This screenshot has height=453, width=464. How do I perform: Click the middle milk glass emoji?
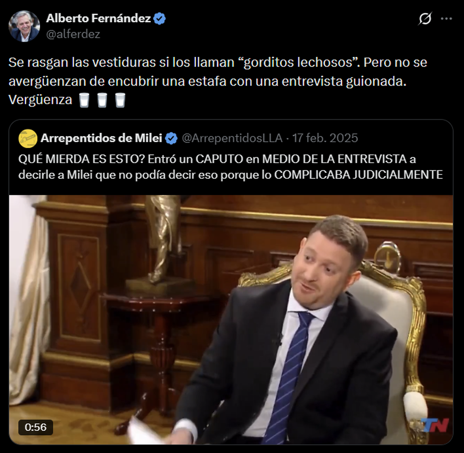pyautogui.click(x=102, y=100)
